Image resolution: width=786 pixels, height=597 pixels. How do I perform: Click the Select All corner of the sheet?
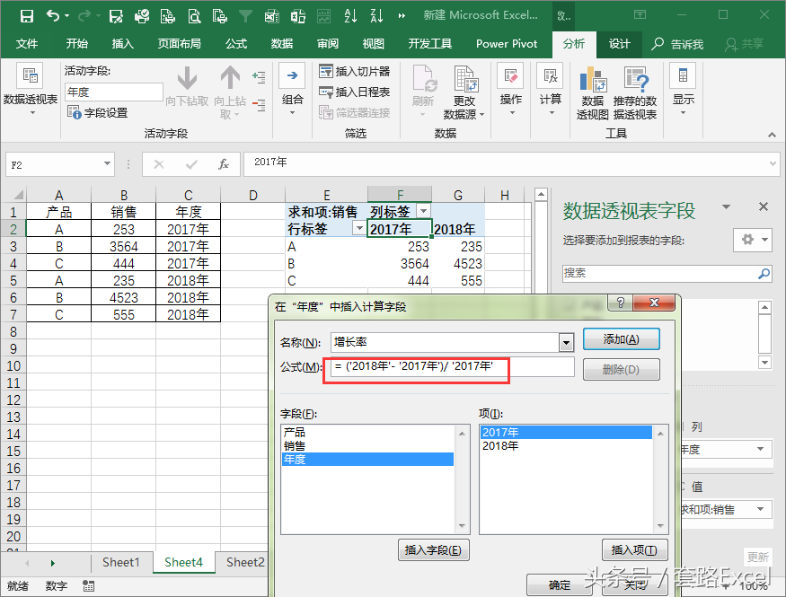coord(13,194)
